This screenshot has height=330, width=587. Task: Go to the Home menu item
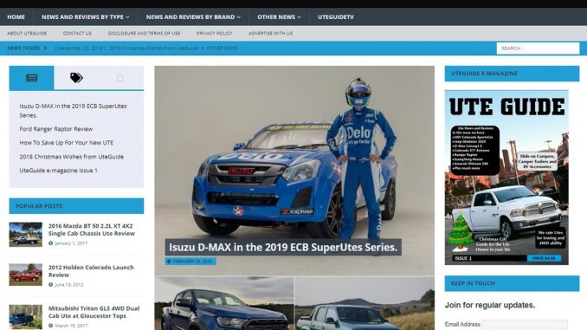click(x=16, y=16)
